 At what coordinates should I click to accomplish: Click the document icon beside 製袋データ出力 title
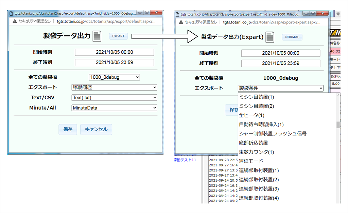click(97, 36)
